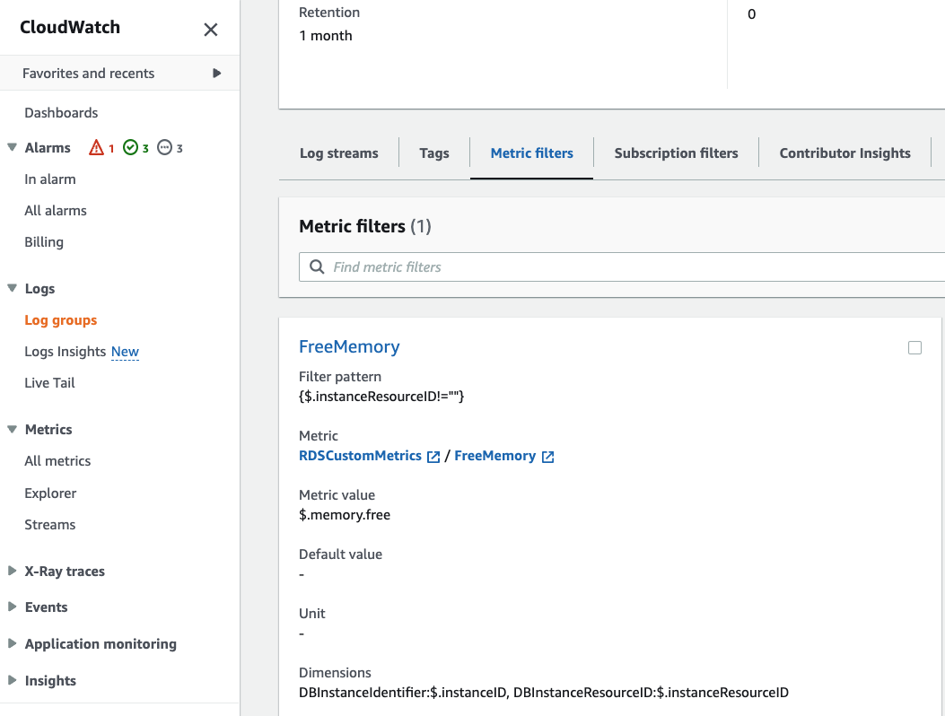Expand the Events section
This screenshot has width=945, height=716.
click(x=12, y=607)
